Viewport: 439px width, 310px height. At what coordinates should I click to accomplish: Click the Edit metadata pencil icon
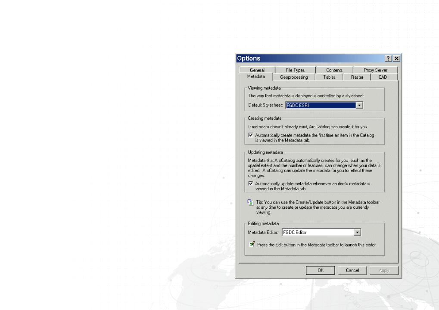[252, 244]
